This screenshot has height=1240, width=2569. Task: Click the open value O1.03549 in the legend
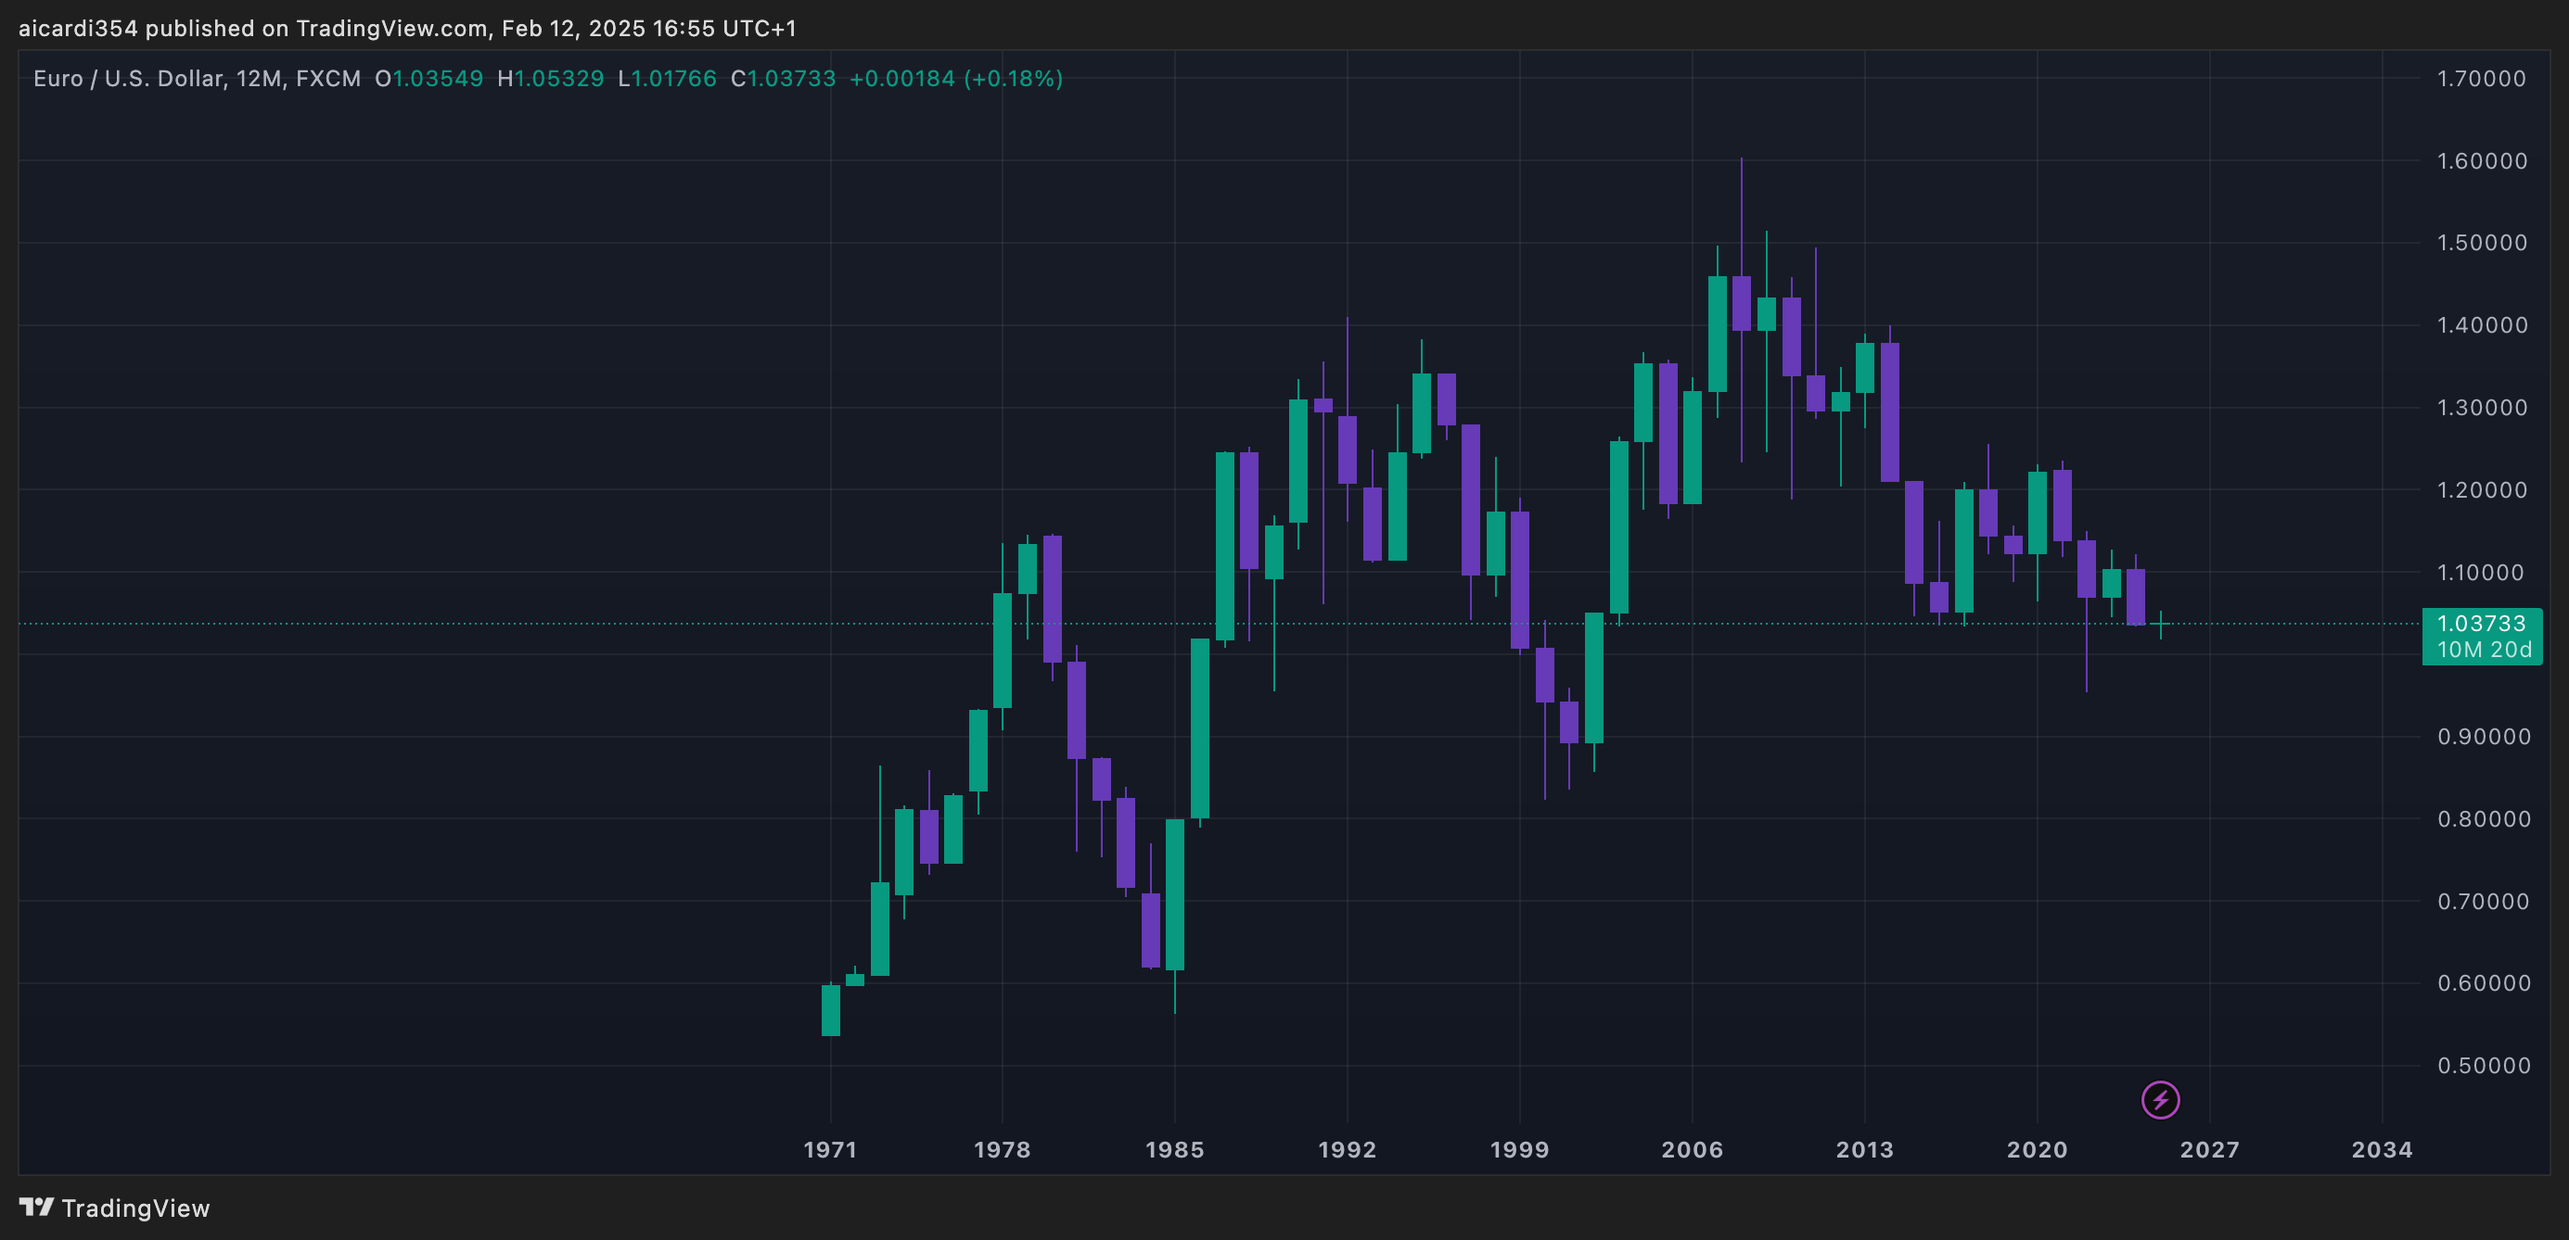[428, 79]
